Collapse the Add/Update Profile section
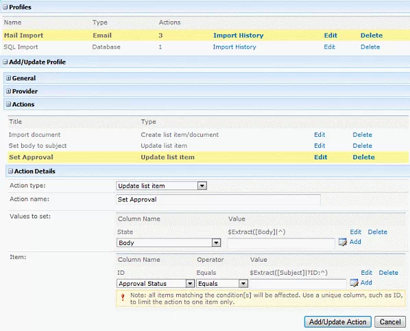The width and height of the screenshot is (410, 331). pyautogui.click(x=5, y=62)
